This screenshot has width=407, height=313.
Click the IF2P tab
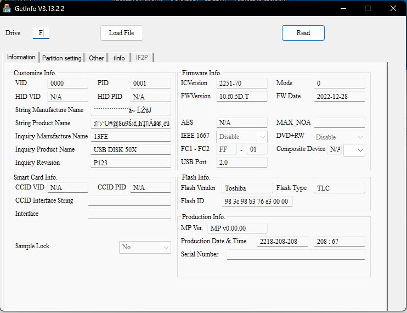142,58
